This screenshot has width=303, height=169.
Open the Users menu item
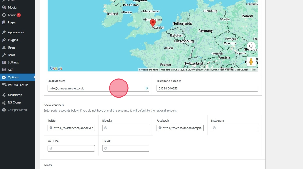(12, 47)
